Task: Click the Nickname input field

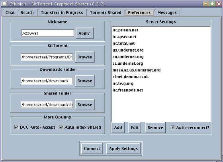Action: (x=48, y=33)
